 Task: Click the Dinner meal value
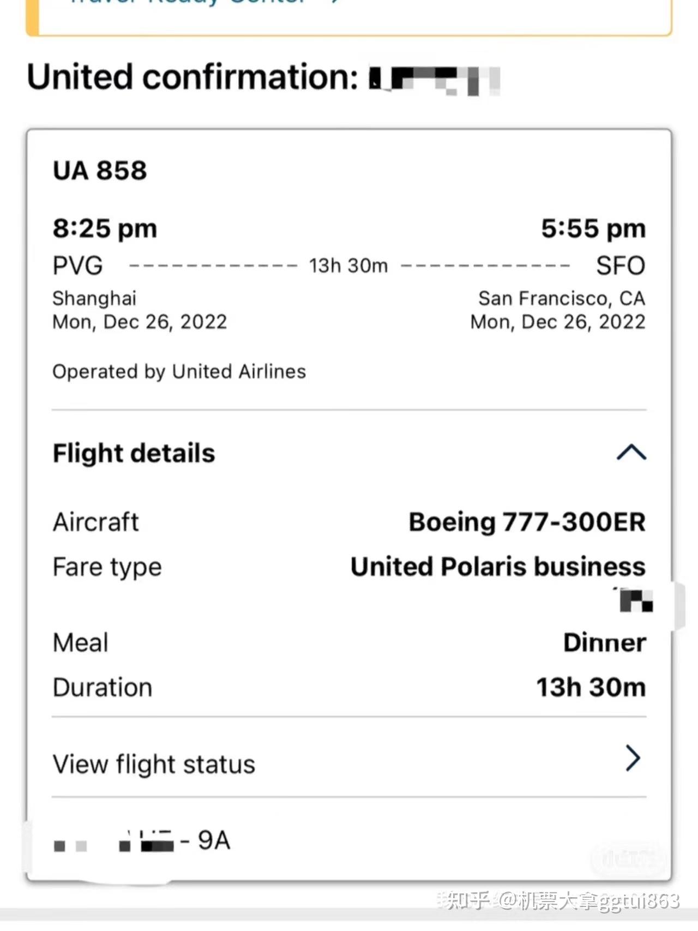pyautogui.click(x=604, y=642)
